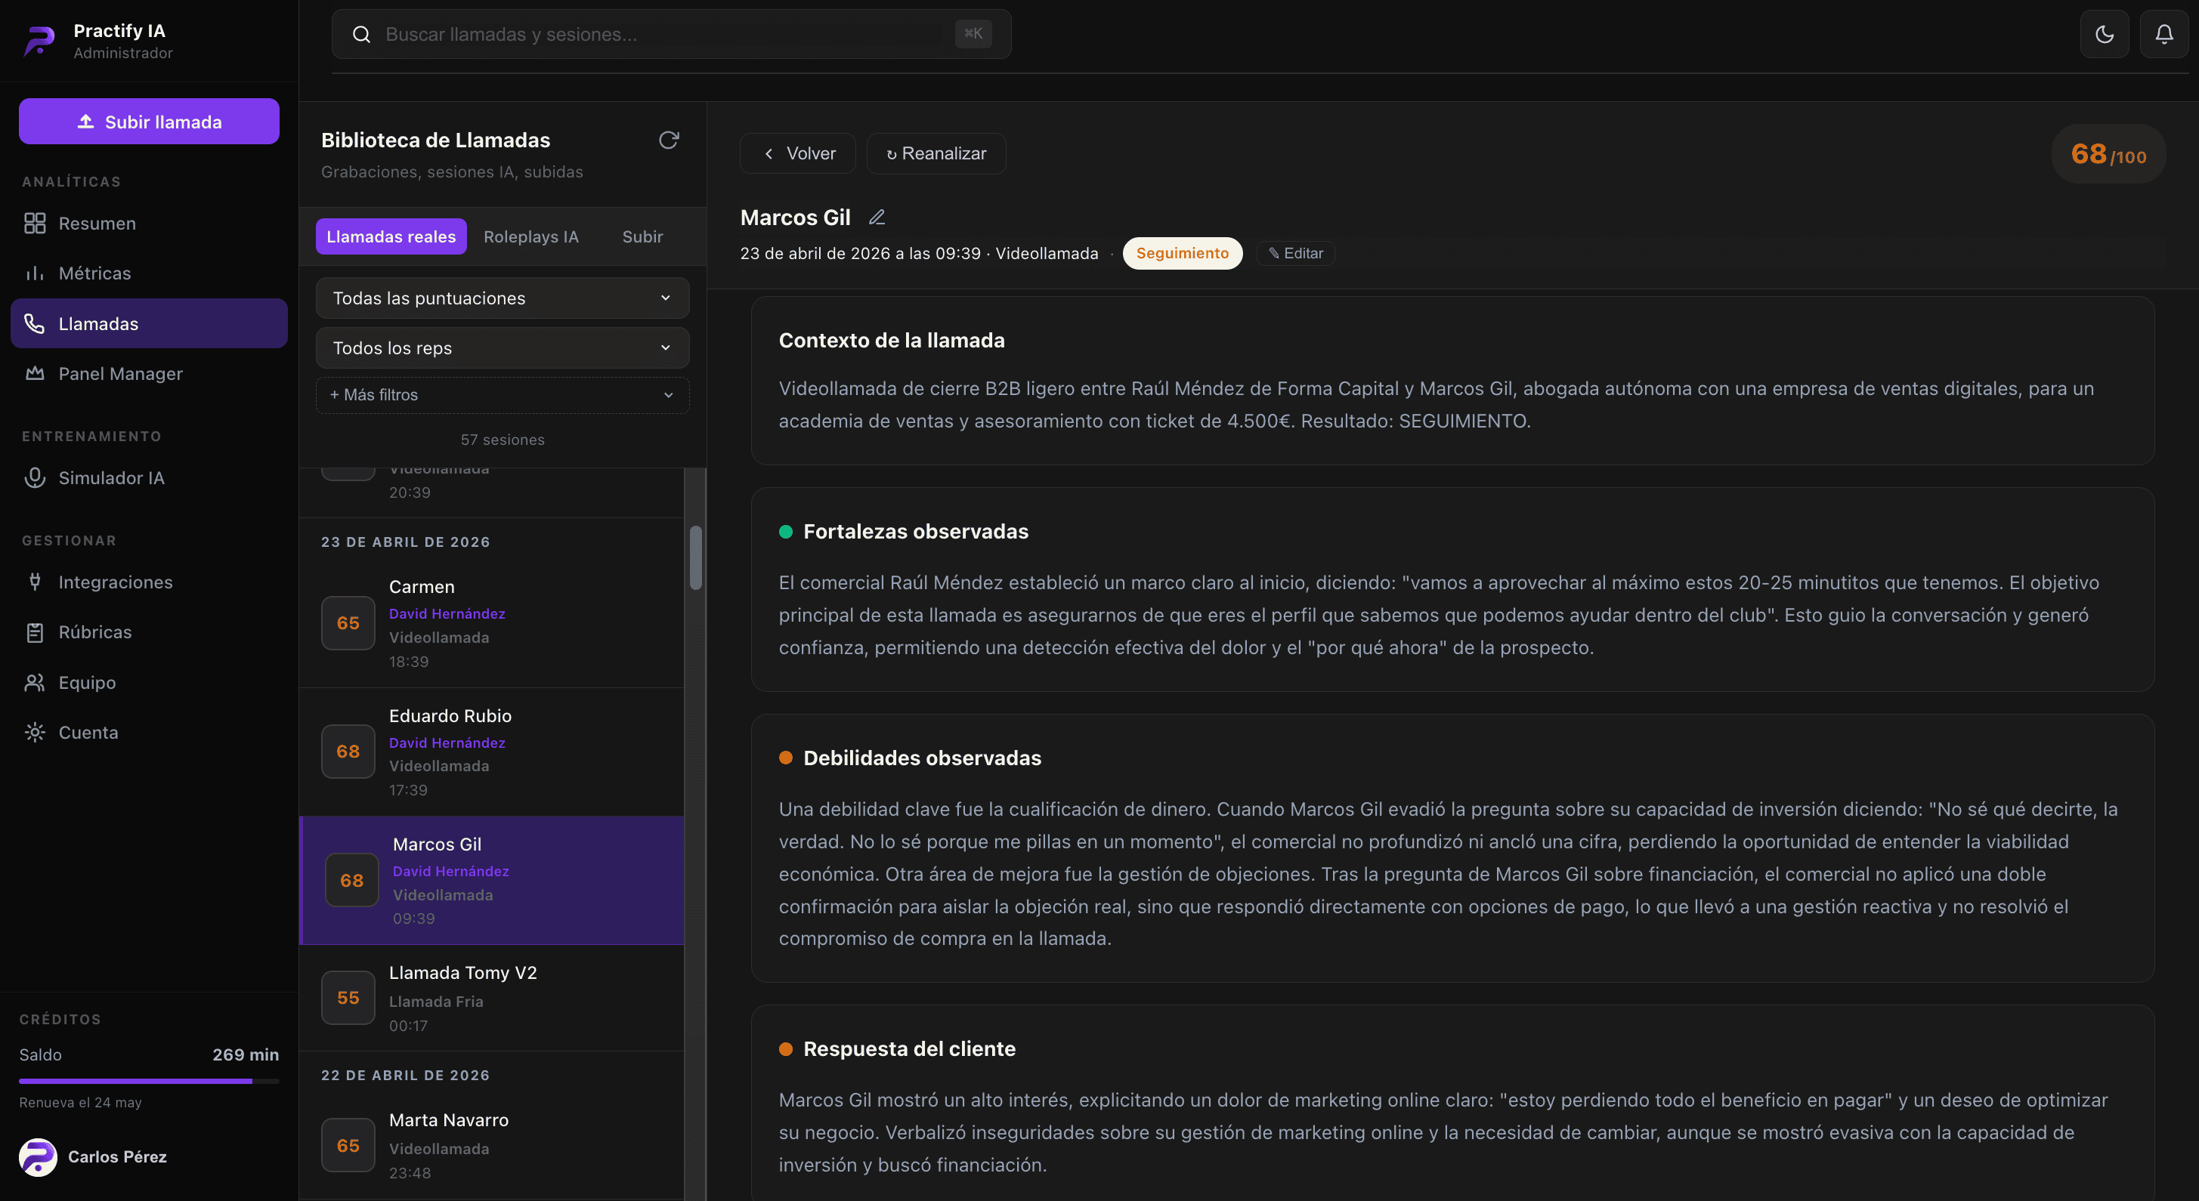Focus the Buscar llamadas y sesiones field
Screen dimensions: 2199x1201
(671, 34)
